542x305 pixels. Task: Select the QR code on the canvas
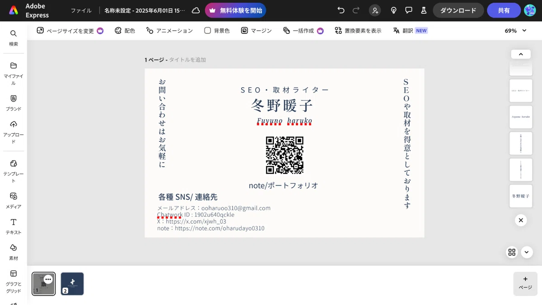coord(285,155)
